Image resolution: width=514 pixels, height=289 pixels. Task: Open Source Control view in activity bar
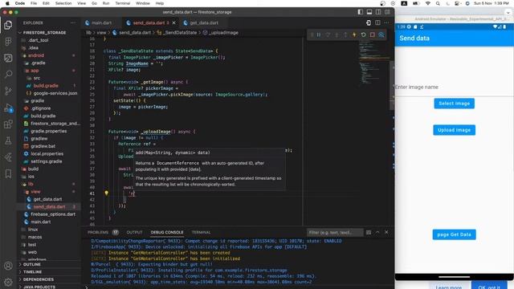click(x=8, y=91)
